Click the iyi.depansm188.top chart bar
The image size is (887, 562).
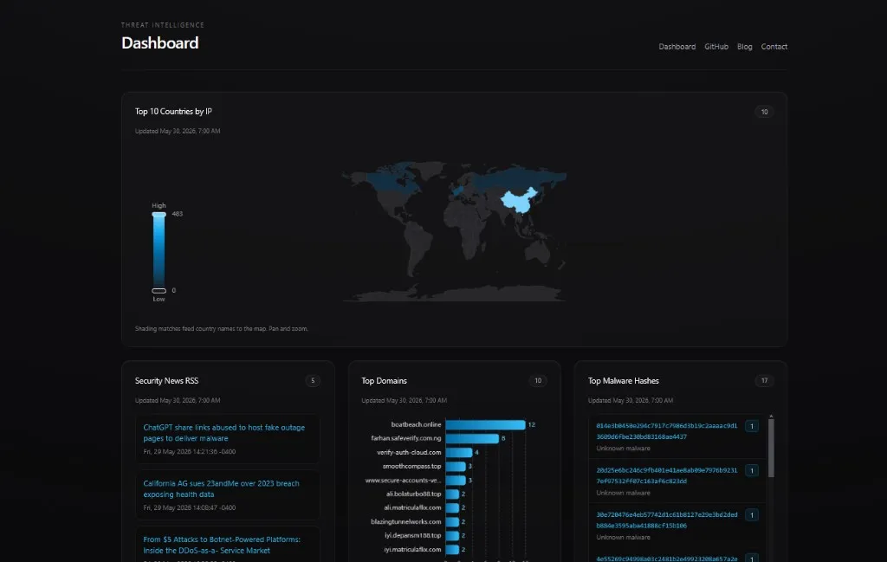(452, 535)
